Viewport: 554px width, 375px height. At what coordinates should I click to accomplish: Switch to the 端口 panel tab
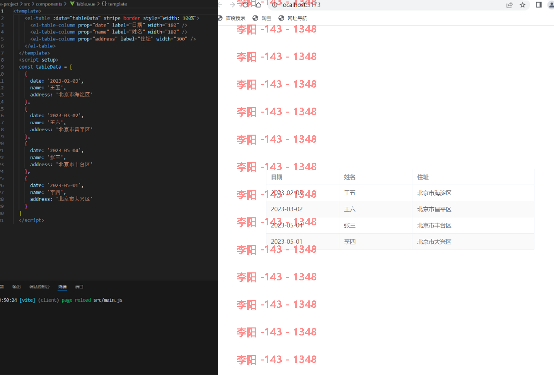(79, 287)
